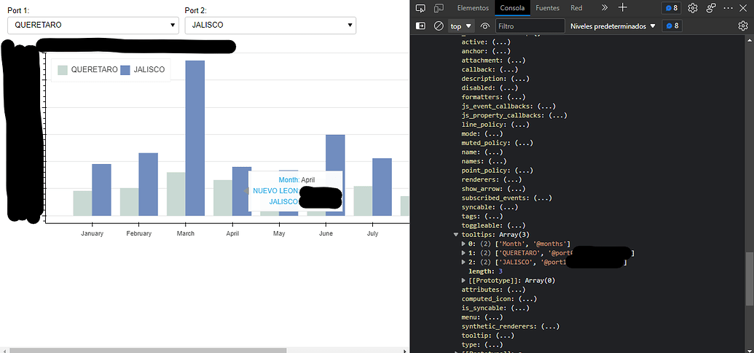Click the February JALISCO bar
Screen dimensions: 754x353
click(x=149, y=185)
